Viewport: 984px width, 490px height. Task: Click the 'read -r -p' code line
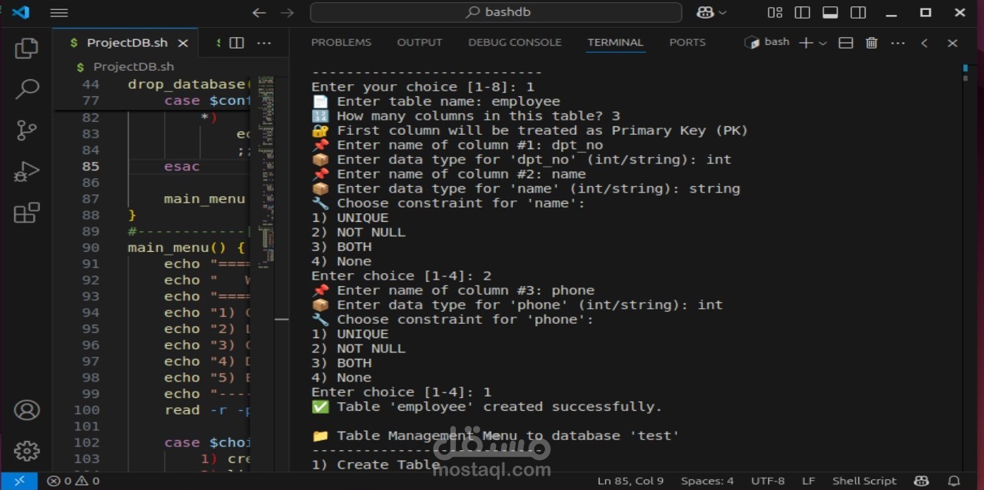click(x=207, y=410)
